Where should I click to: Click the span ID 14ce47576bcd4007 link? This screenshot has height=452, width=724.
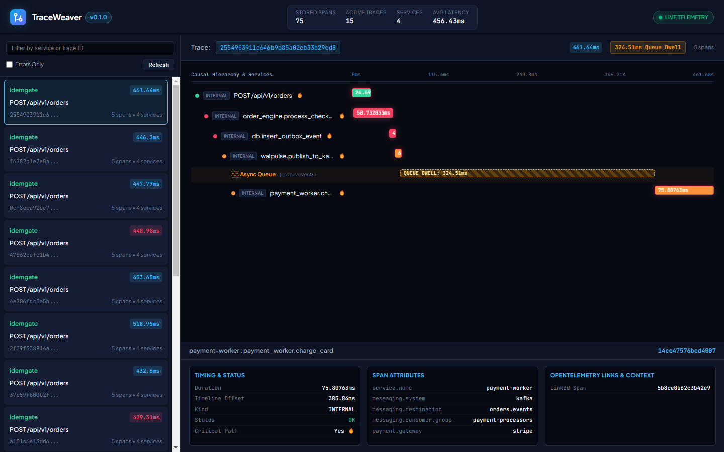point(687,351)
